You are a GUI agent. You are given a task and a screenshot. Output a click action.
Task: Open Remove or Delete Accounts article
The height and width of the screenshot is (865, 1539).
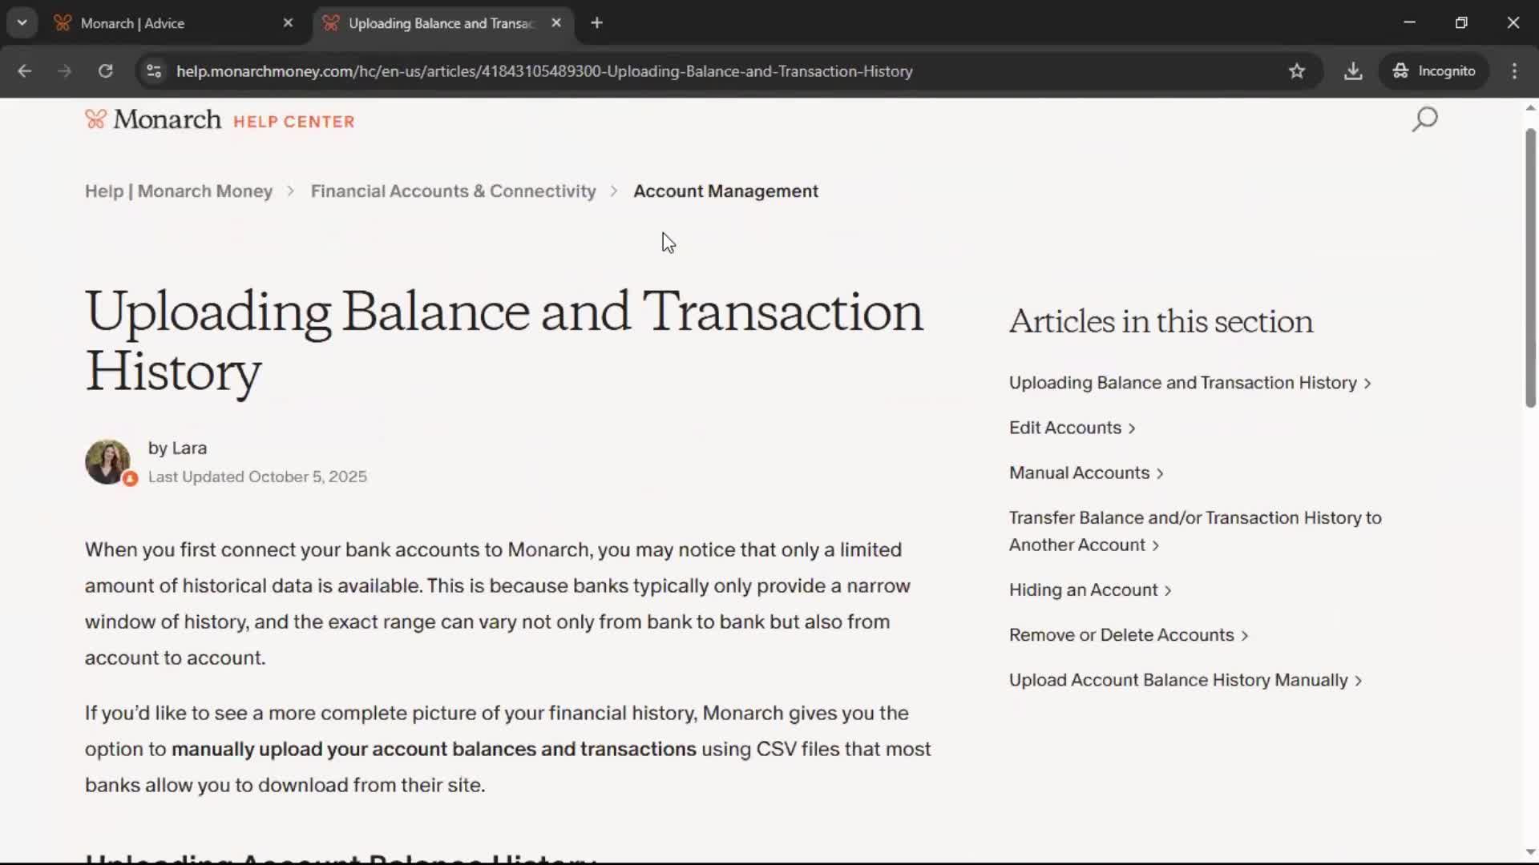click(x=1121, y=635)
